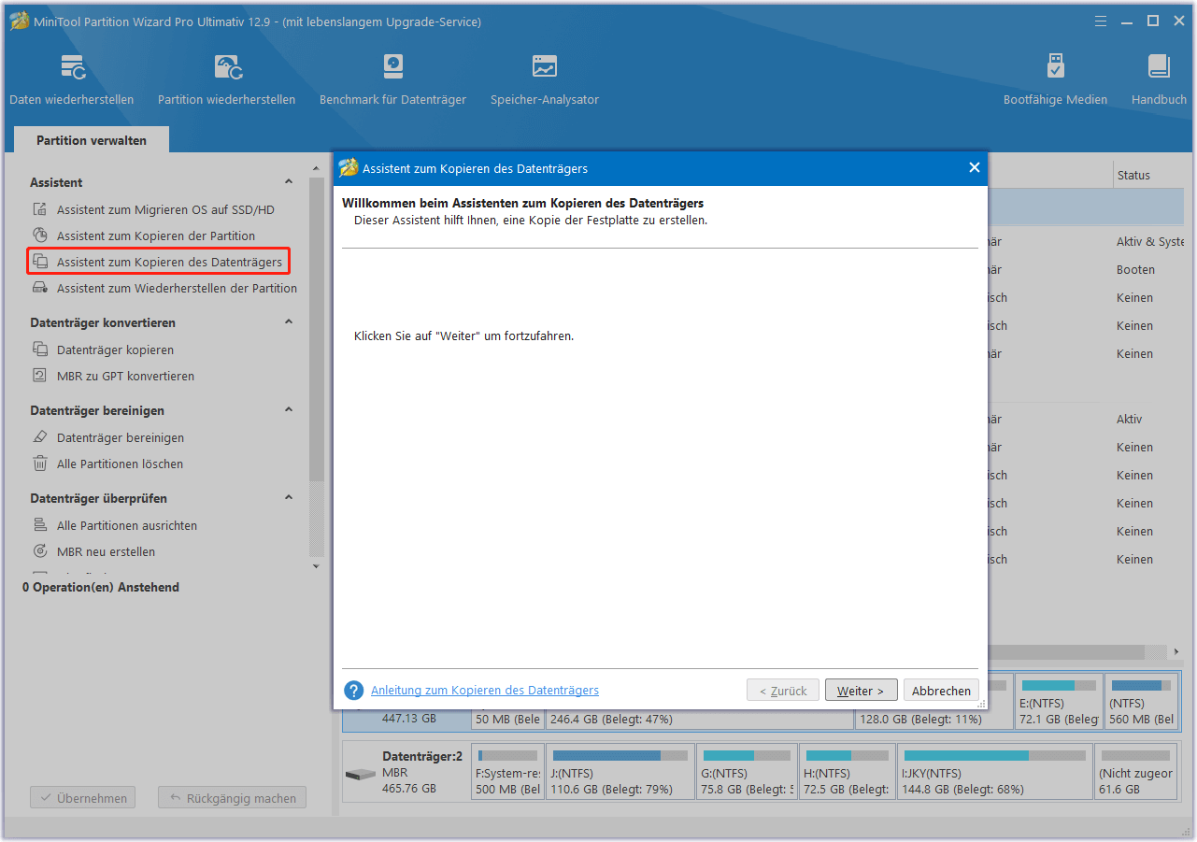The image size is (1197, 842).
Task: Open the app hamburger menu in title bar
Action: pos(1101,21)
